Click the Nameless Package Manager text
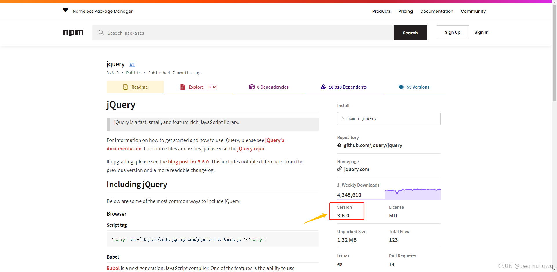This screenshot has height=272, width=557. [x=103, y=11]
